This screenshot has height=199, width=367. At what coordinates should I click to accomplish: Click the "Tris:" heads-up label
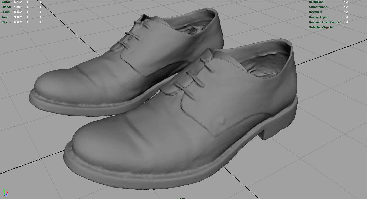(x=5, y=17)
